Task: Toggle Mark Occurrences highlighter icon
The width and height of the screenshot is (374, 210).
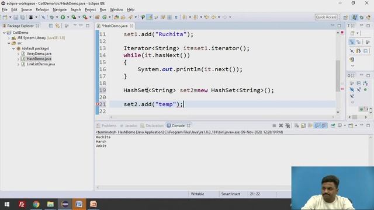Action: coord(150,17)
